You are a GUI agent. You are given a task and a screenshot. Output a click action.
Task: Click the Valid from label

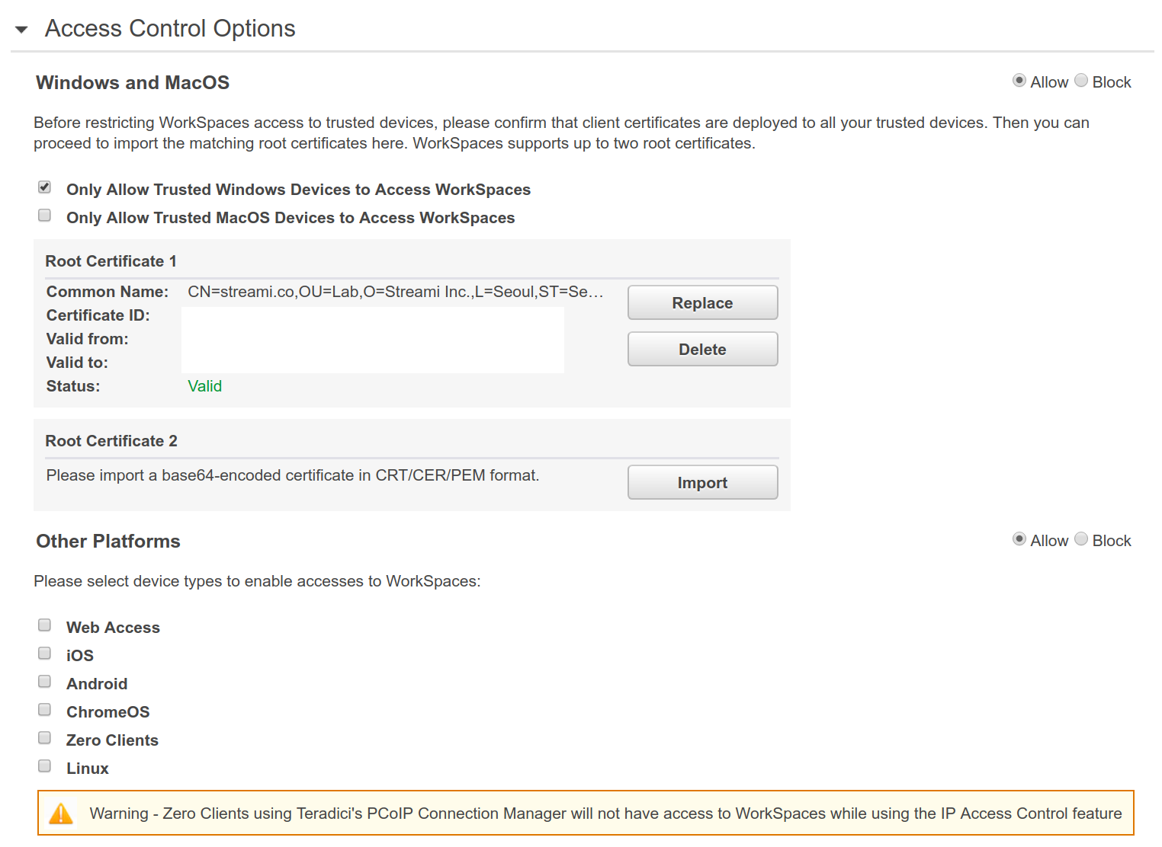pyautogui.click(x=88, y=339)
